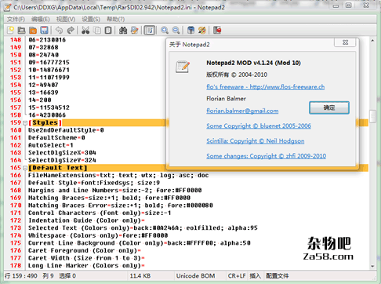Click the DefaultScheme=0 line
The width and height of the screenshot is (381, 284).
coord(56,138)
